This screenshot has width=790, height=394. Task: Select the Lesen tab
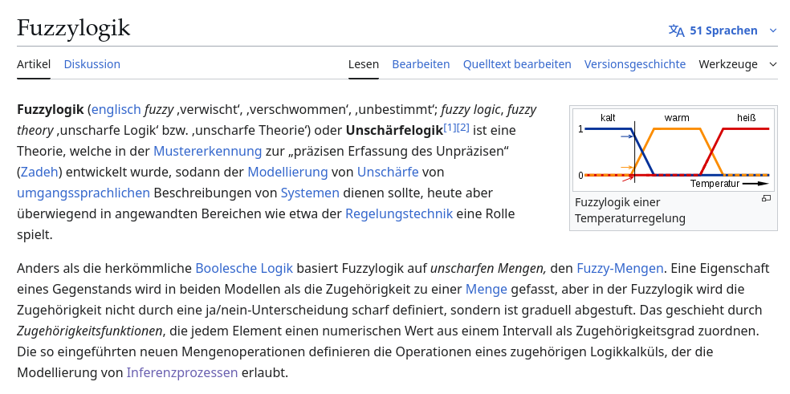pos(363,64)
